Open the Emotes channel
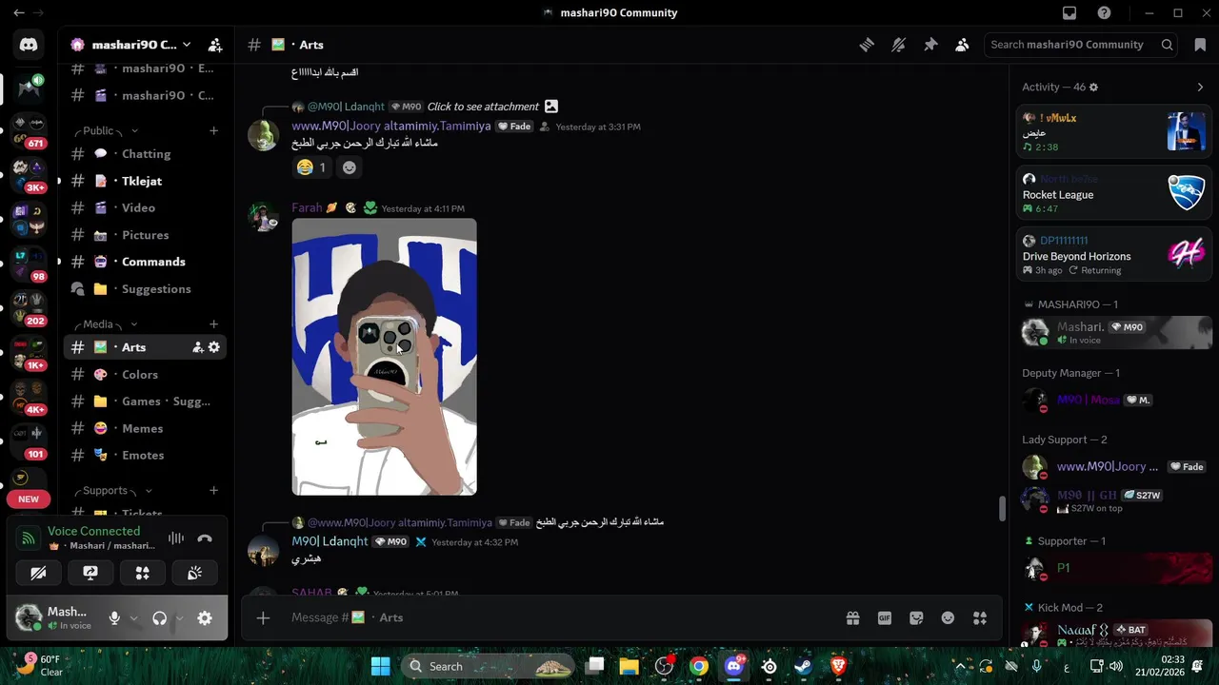The width and height of the screenshot is (1219, 685). [146, 455]
